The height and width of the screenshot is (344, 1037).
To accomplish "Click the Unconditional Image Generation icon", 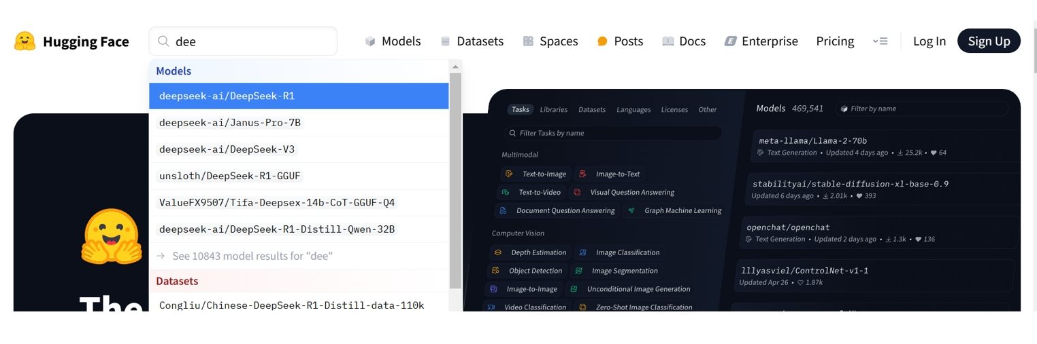I will tap(574, 289).
